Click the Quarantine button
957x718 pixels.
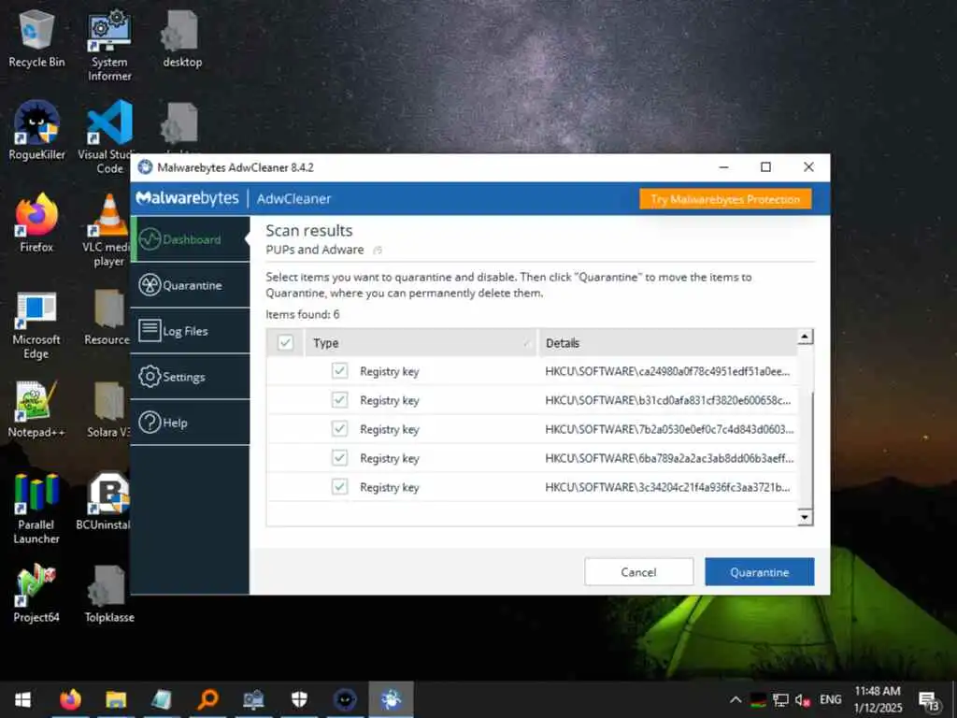tap(759, 572)
